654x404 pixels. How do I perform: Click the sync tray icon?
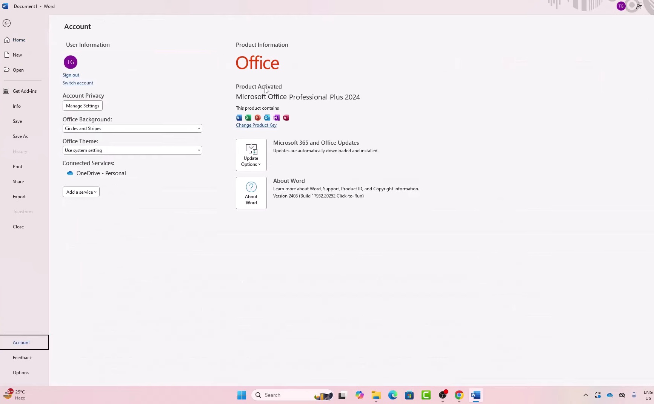click(598, 395)
